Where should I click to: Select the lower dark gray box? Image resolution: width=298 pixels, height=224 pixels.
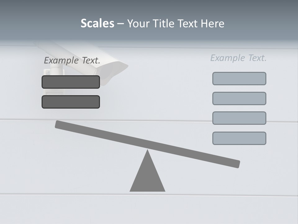click(x=71, y=102)
